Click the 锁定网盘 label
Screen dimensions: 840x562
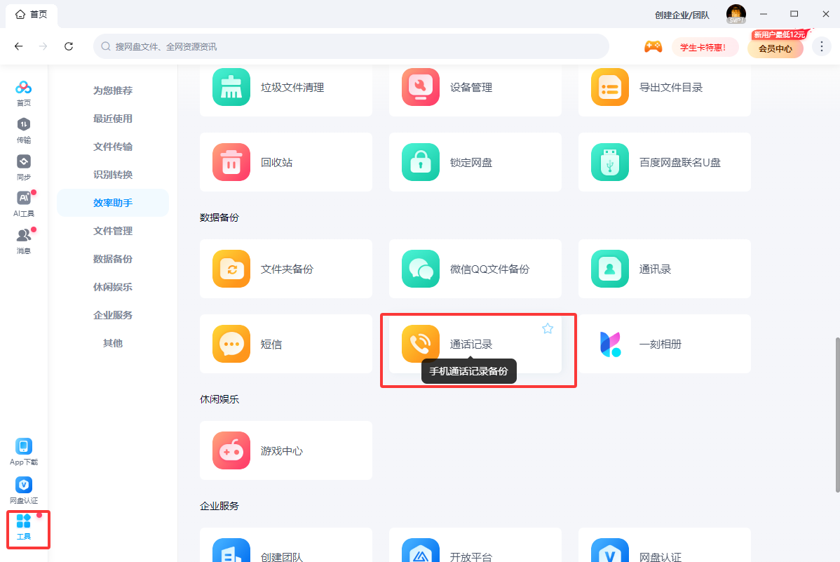[x=471, y=163]
